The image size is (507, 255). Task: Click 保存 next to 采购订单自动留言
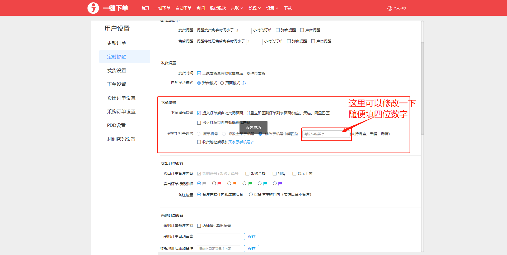pyautogui.click(x=251, y=237)
